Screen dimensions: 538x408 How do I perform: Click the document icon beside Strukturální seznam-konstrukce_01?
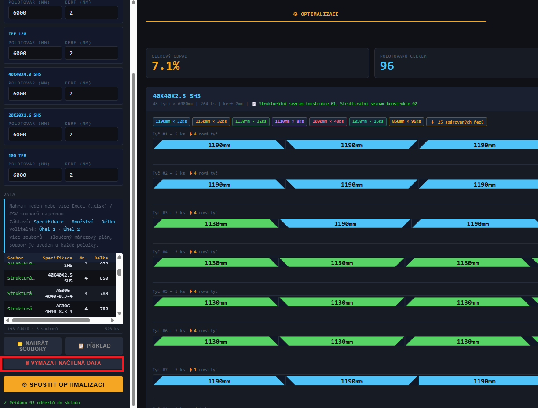tap(254, 104)
